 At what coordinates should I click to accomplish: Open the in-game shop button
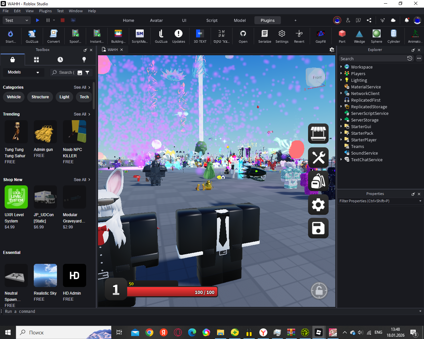pyautogui.click(x=318, y=133)
